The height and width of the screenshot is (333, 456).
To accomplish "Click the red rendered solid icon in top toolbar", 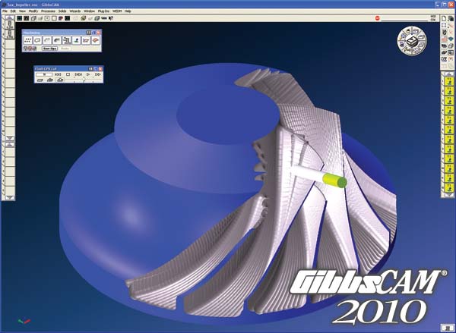I will 61,18.
